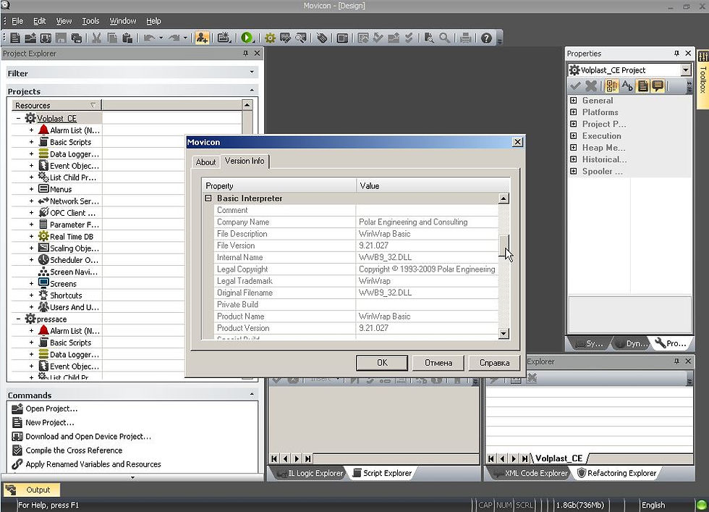Screen dimensions: 709x512
Task: Click the Open Project command icon
Action: (x=17, y=408)
